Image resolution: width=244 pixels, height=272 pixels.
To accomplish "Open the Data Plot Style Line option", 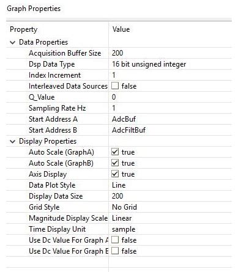I will [170, 185].
